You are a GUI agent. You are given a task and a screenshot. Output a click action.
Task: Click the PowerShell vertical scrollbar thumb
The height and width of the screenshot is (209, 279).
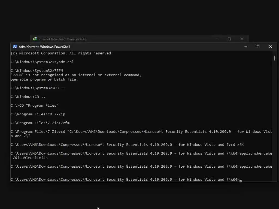(x=275, y=58)
